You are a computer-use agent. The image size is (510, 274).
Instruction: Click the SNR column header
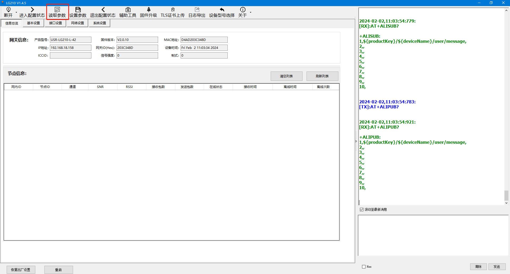click(103, 87)
